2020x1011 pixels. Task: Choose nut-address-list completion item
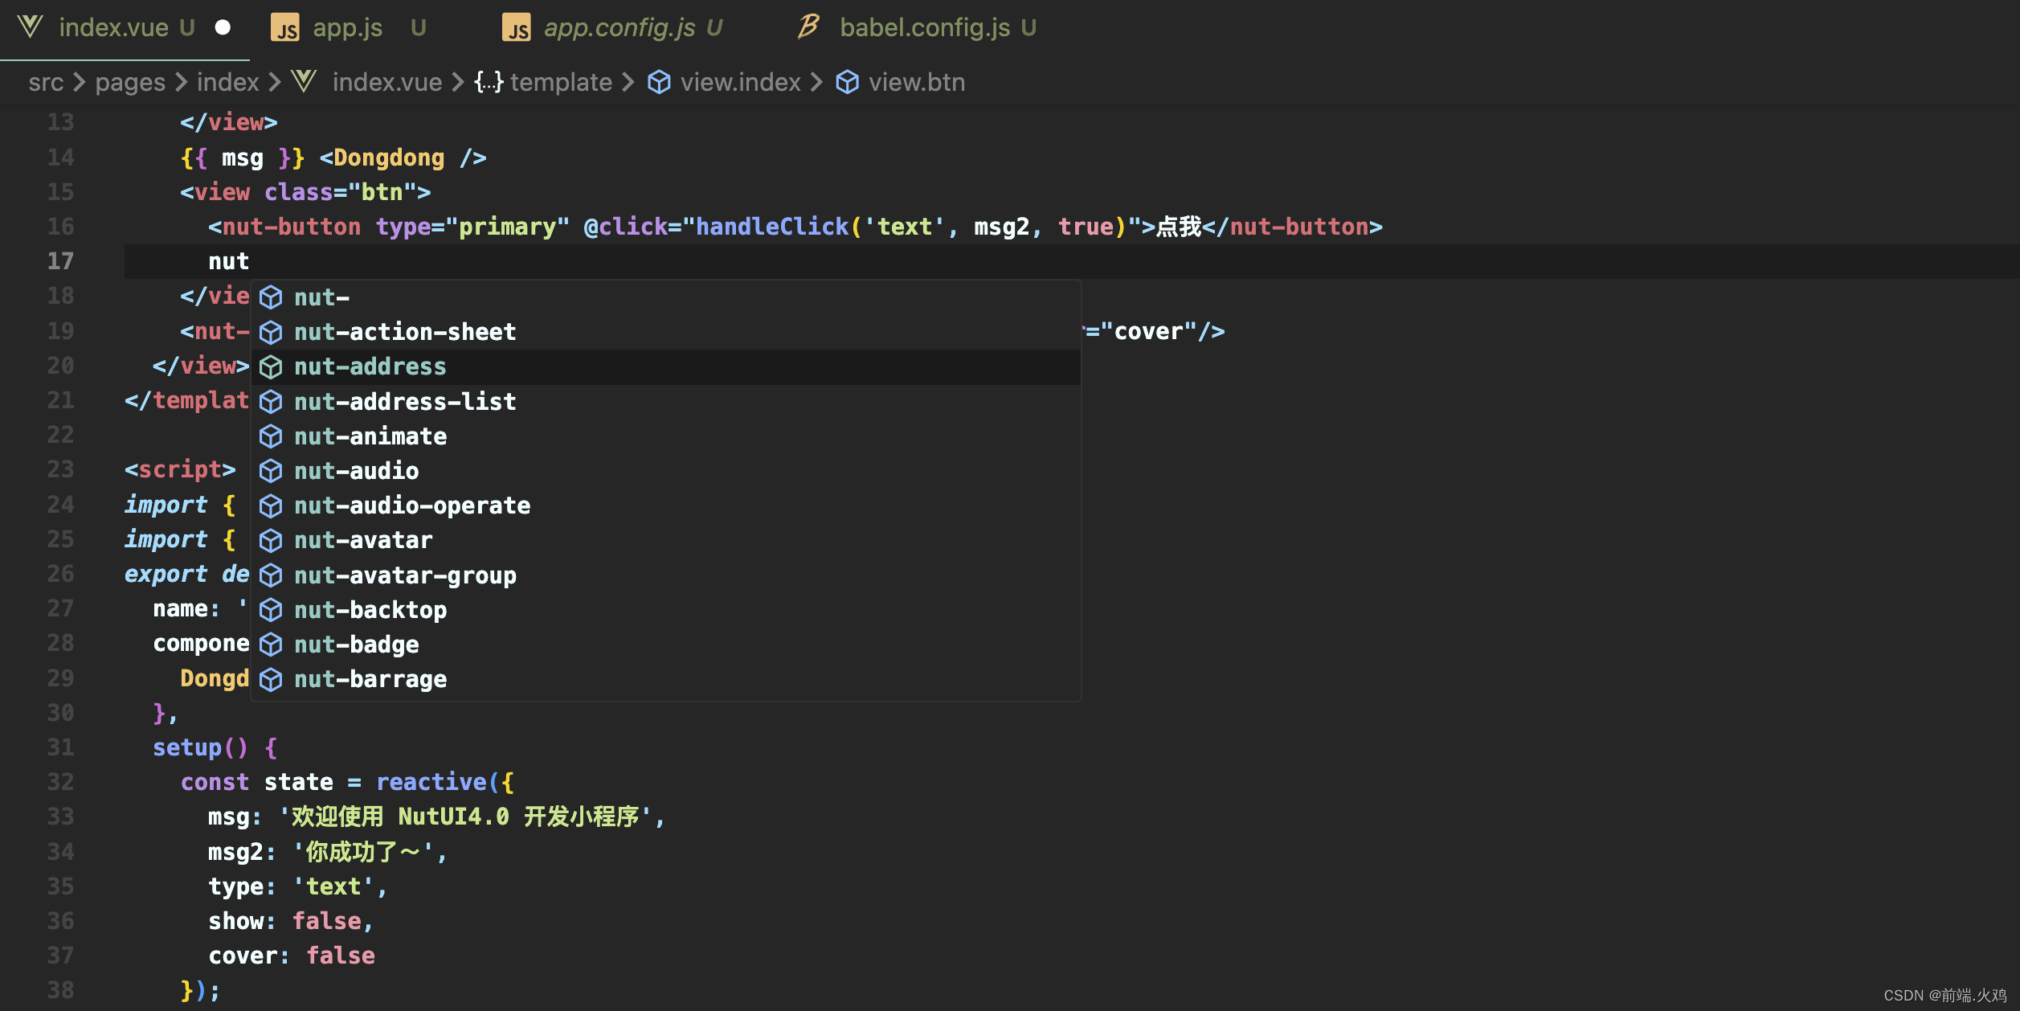(x=405, y=402)
